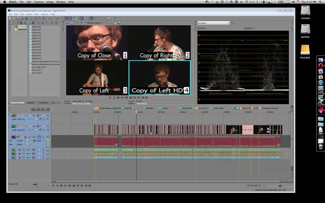
Task: Toggle mute icon on the yellow audio track
Action: pyautogui.click(x=23, y=154)
